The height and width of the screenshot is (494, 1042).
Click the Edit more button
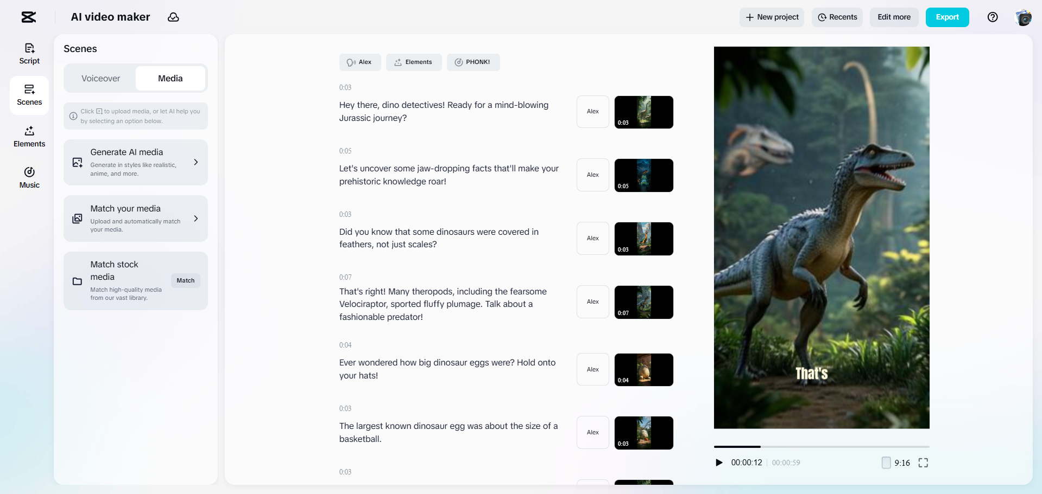click(894, 17)
